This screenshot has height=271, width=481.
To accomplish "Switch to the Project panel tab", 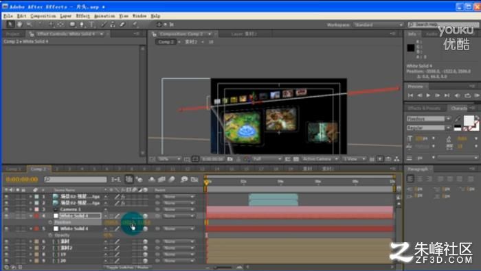I will 12,34.
